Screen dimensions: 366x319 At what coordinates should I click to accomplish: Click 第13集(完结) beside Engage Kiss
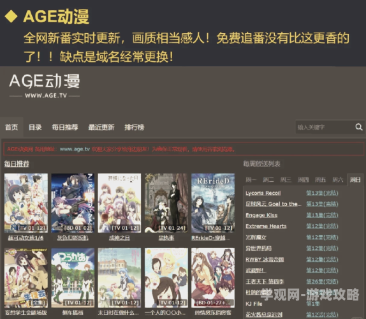322,215
